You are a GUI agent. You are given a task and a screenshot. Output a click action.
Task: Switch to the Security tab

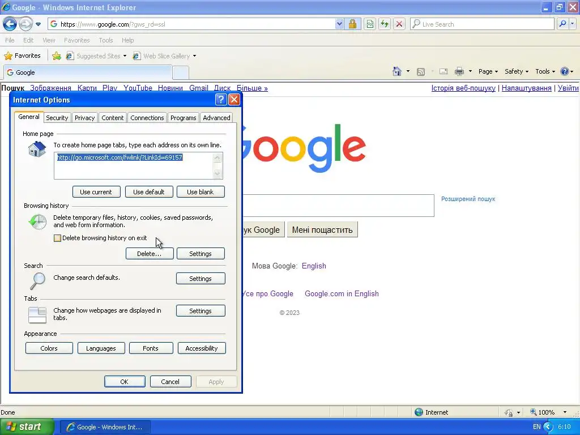(x=57, y=118)
